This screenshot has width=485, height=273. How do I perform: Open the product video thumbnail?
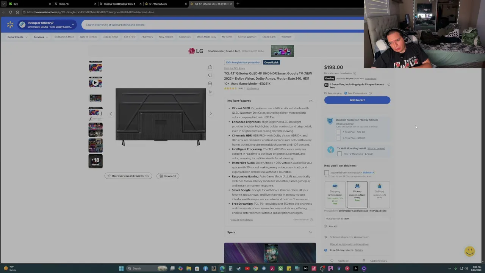(95, 82)
